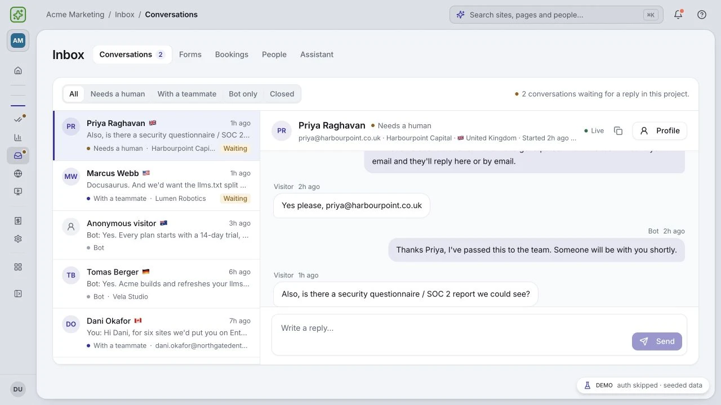Filter conversations by Bot only
This screenshot has width=721, height=405.
pos(243,94)
